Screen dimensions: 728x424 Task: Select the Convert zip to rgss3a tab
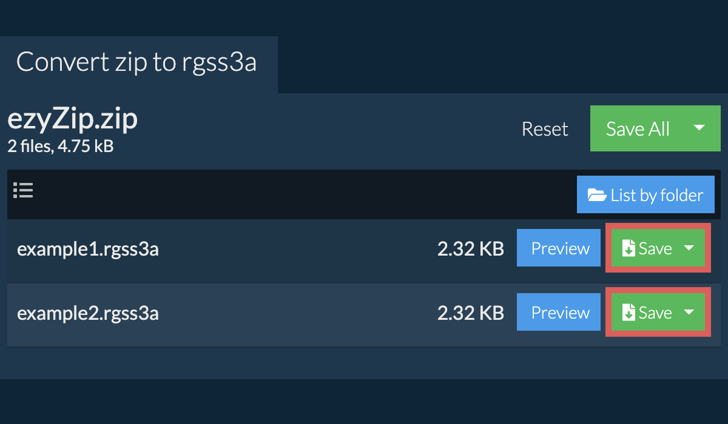(137, 61)
